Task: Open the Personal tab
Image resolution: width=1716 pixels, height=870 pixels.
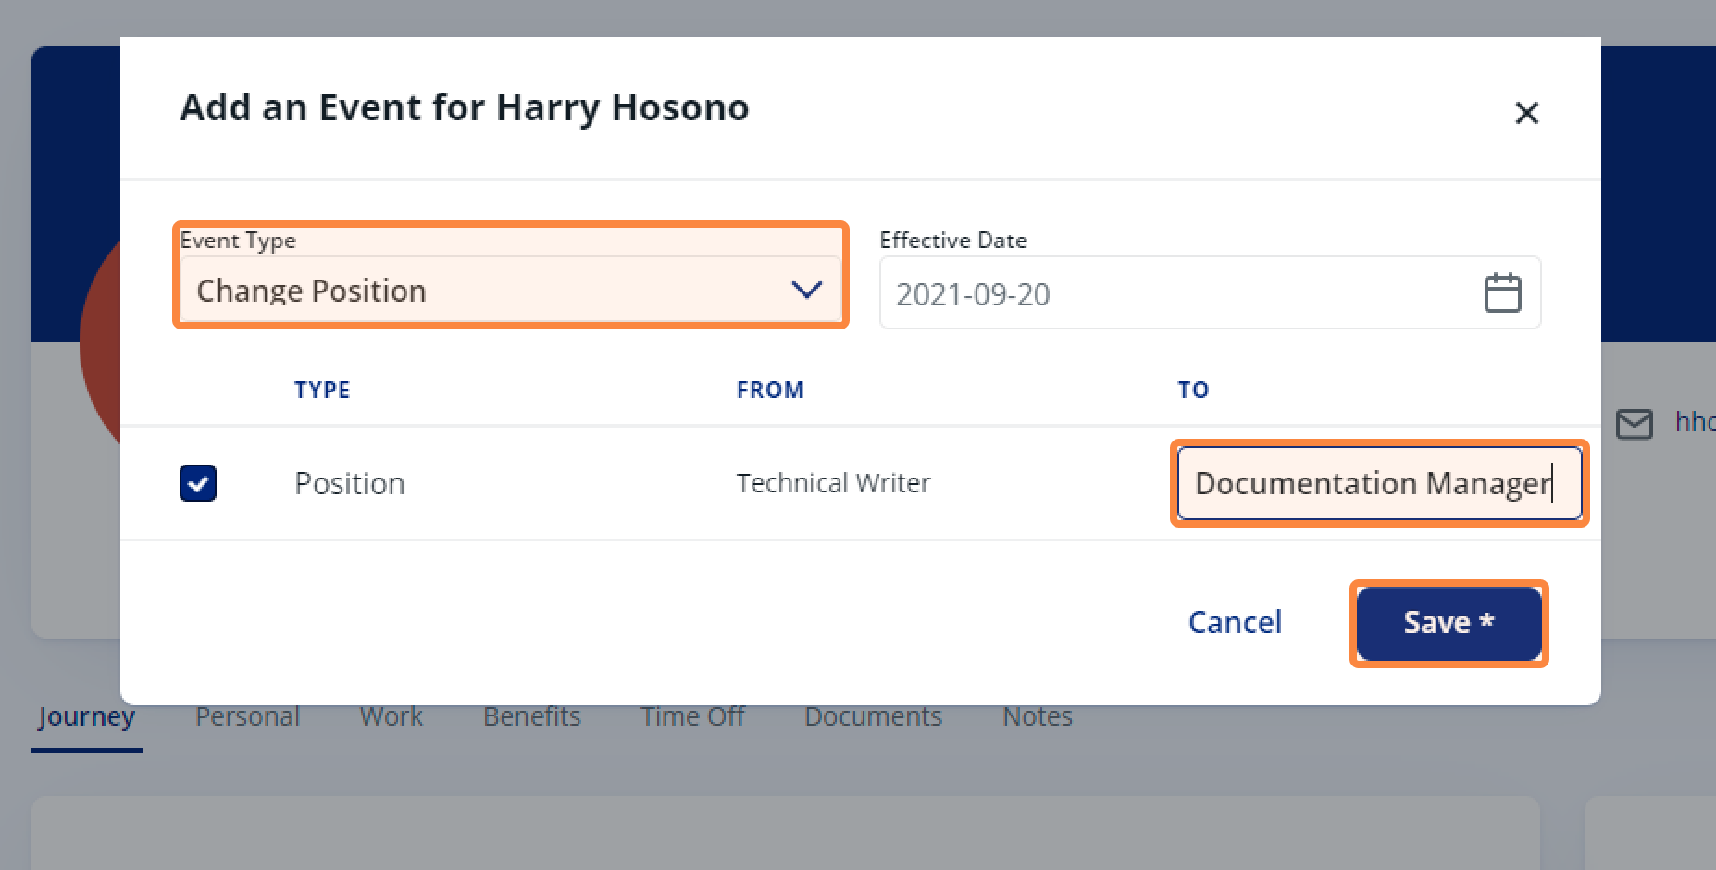Action: [247, 716]
